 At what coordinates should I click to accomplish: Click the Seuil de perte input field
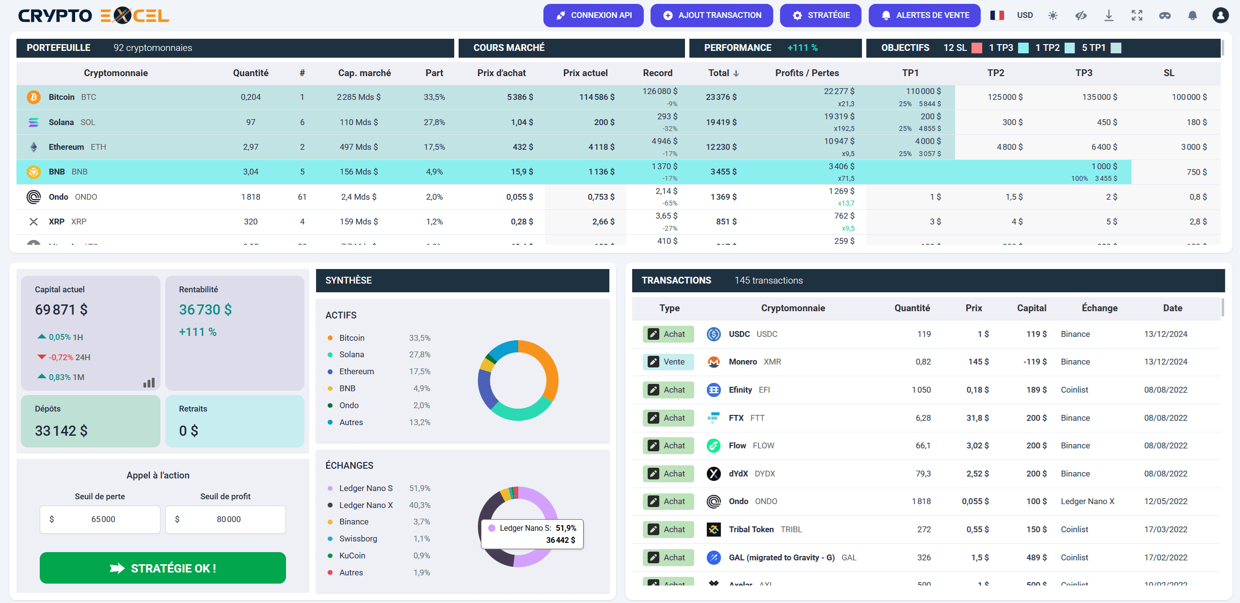click(100, 519)
